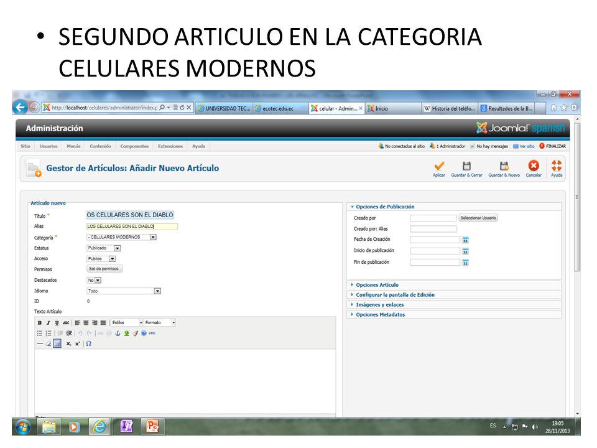Insert a horizontal rule line

tap(40, 343)
